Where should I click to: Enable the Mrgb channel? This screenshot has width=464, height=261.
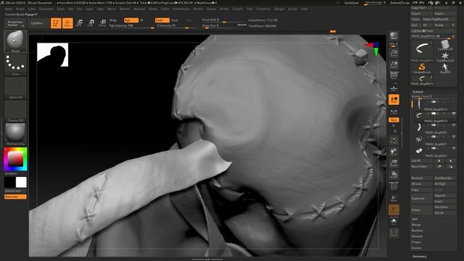(x=113, y=20)
